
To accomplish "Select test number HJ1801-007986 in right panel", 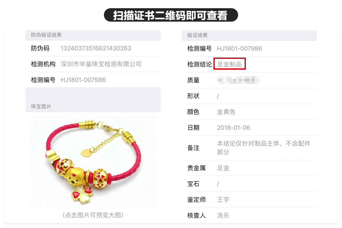I will (x=239, y=48).
